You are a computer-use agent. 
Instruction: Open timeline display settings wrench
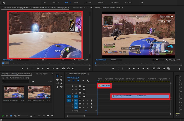88,81
